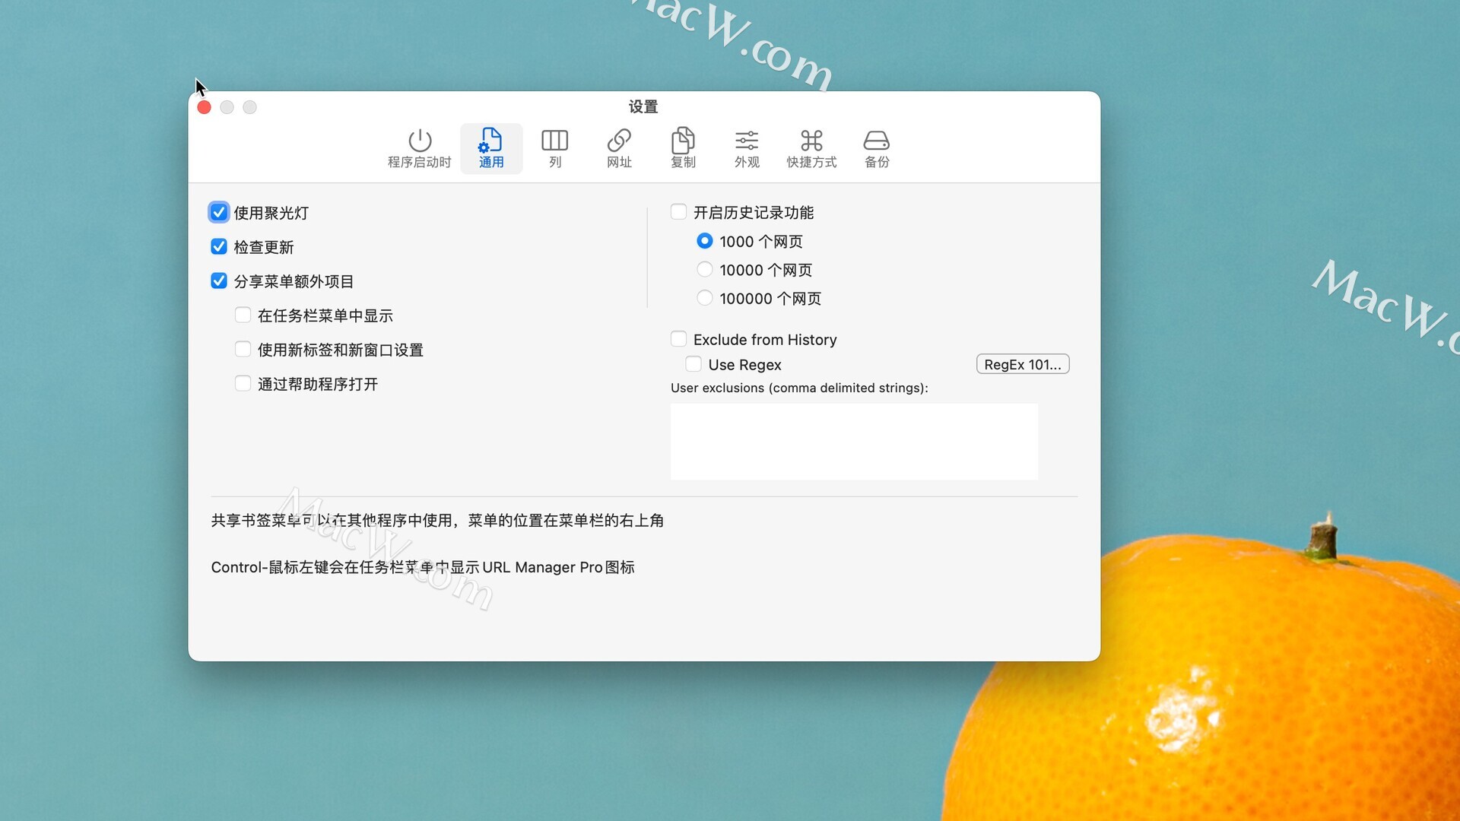Toggle the 检查更新 checkbox
This screenshot has height=821, width=1460.
click(x=219, y=246)
